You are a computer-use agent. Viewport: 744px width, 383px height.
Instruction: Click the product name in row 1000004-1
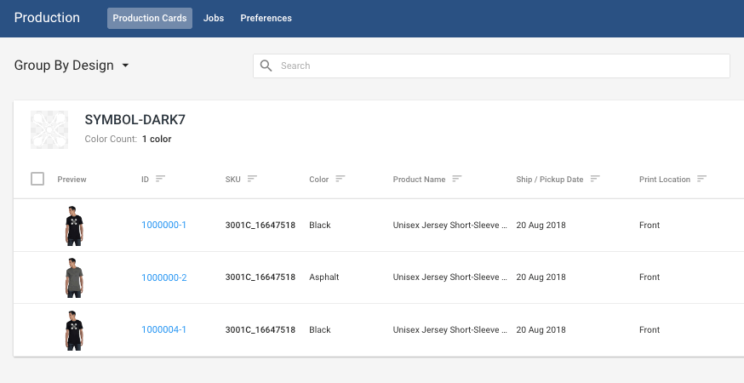(x=449, y=329)
